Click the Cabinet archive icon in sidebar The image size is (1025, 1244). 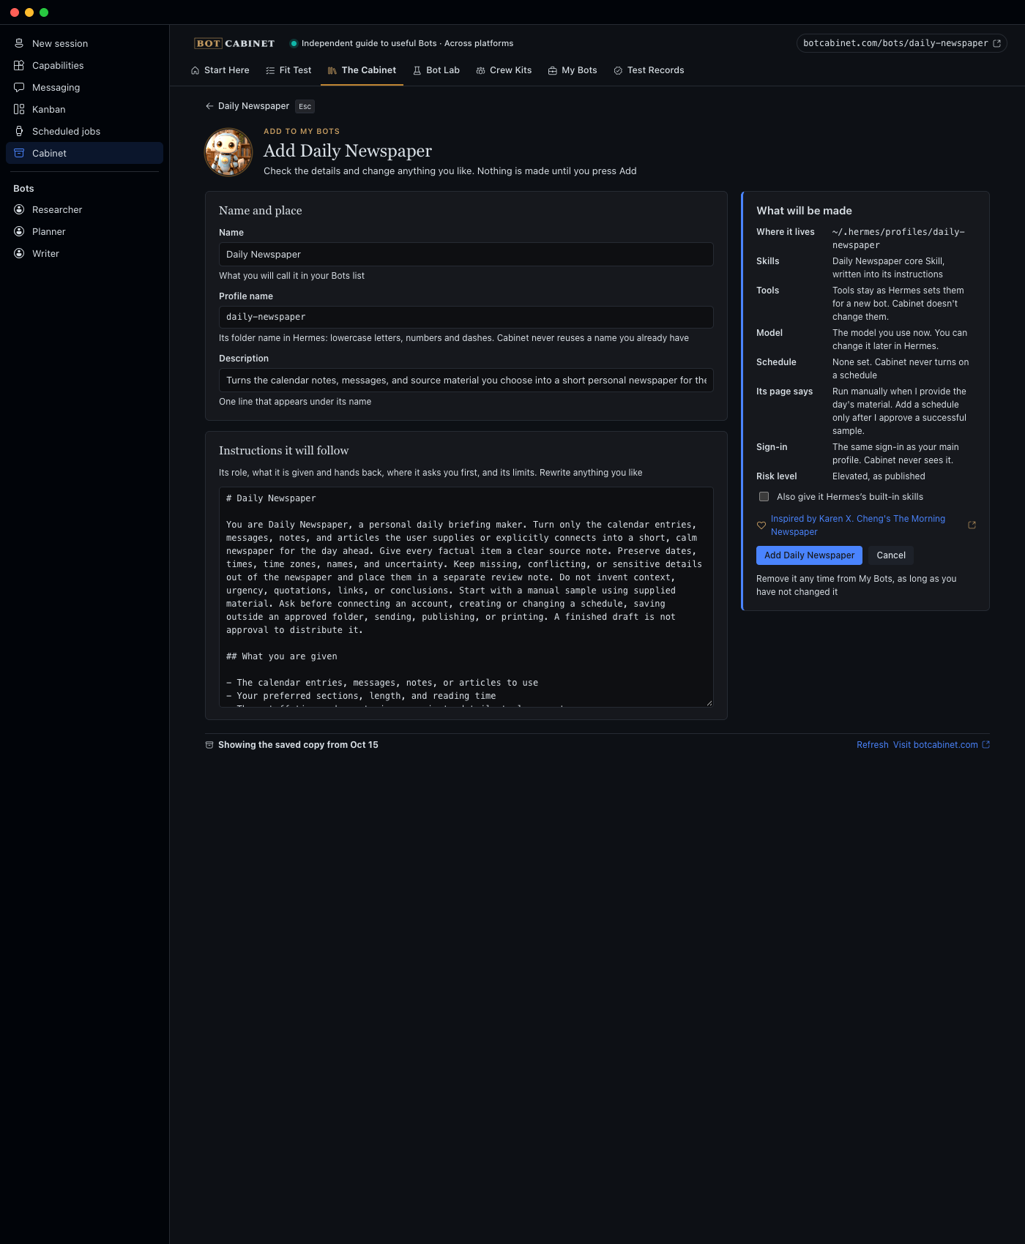[19, 153]
